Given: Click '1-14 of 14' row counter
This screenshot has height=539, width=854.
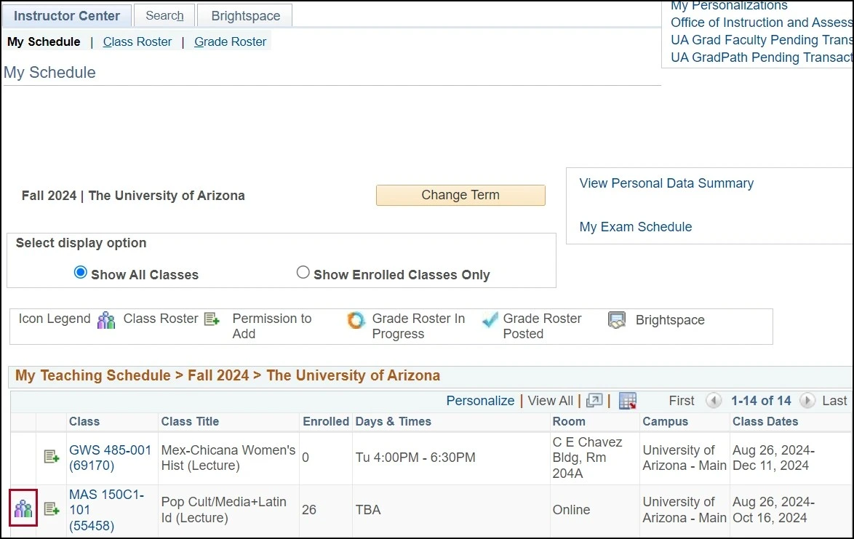Looking at the screenshot, I should [x=761, y=401].
